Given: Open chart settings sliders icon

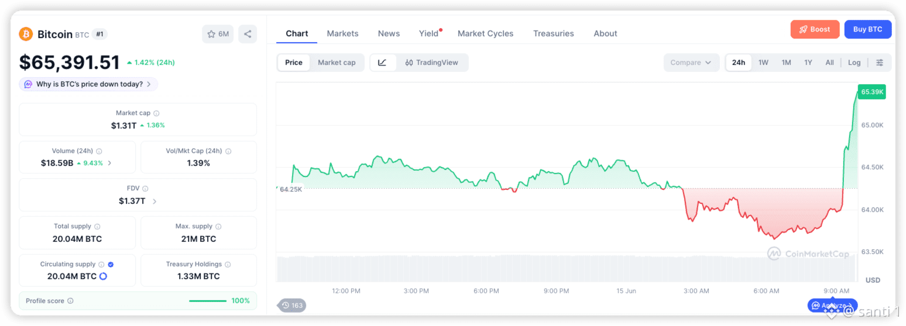Looking at the screenshot, I should coord(880,63).
